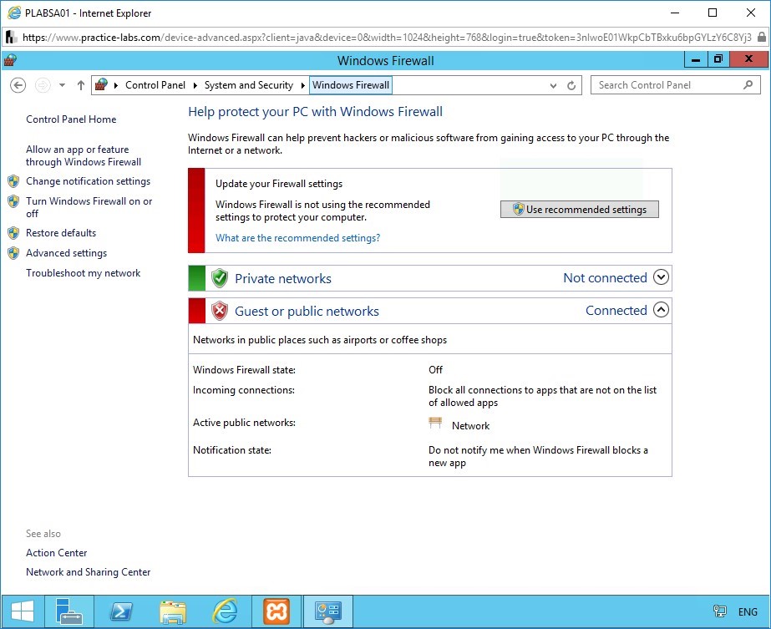Click Guest or public networks heading
This screenshot has height=629, width=771.
tap(307, 312)
